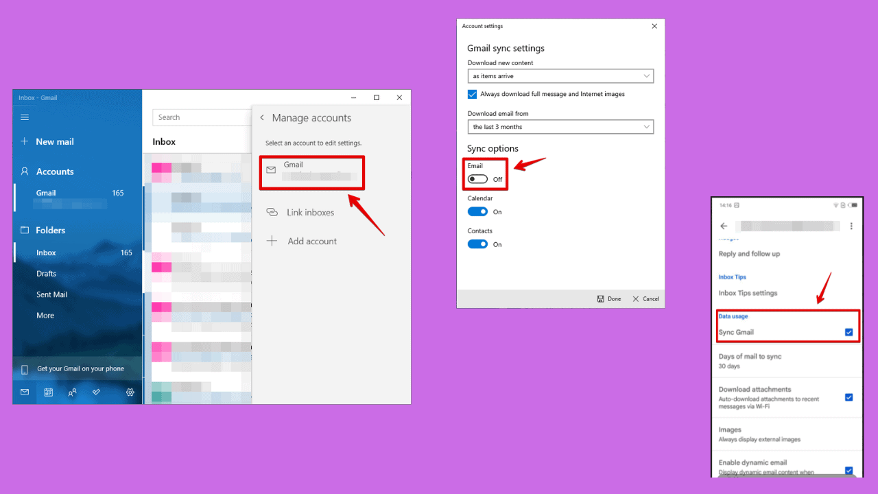Uncheck Always download full message checkbox

click(472, 94)
